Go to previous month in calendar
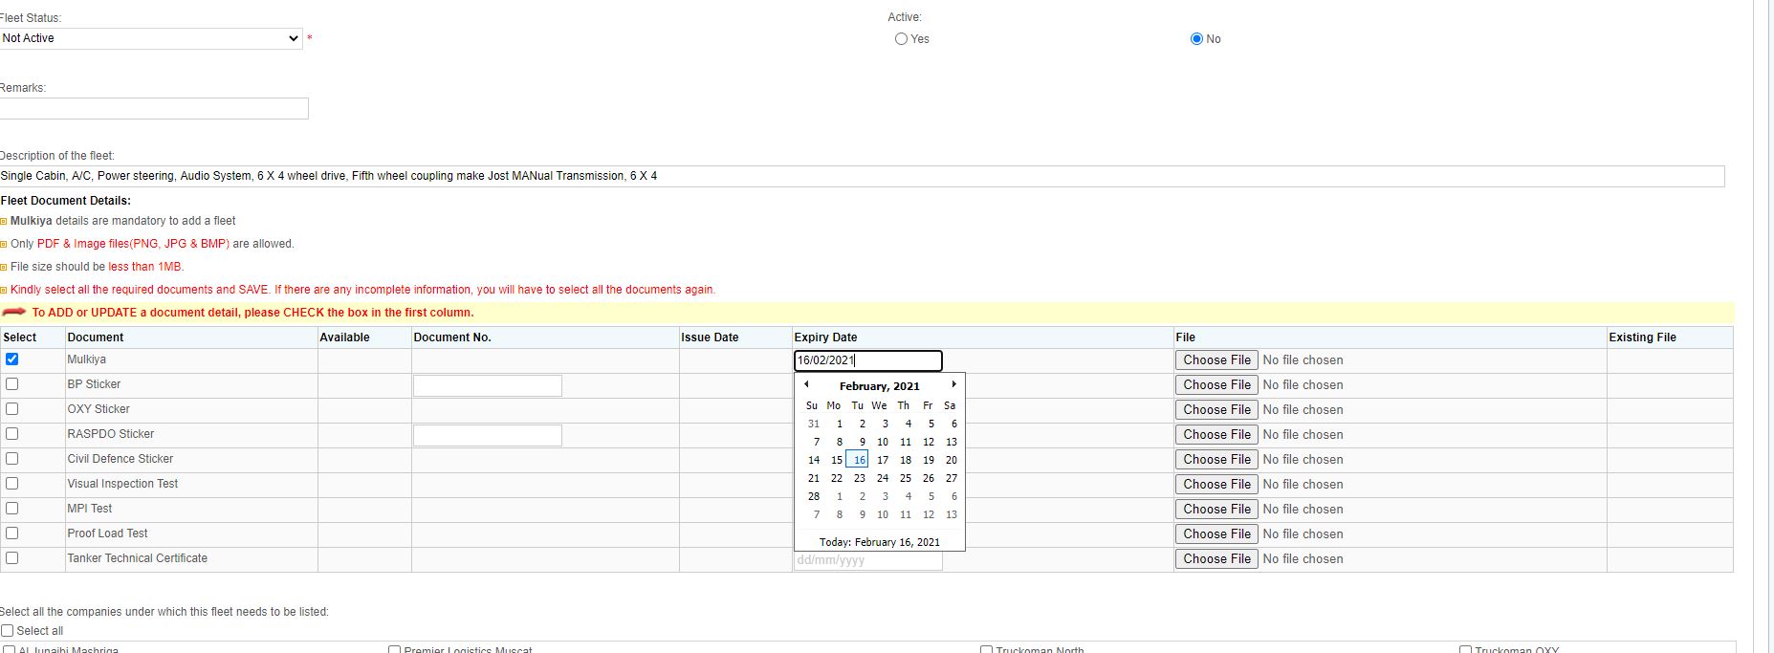1774x653 pixels. coord(806,384)
